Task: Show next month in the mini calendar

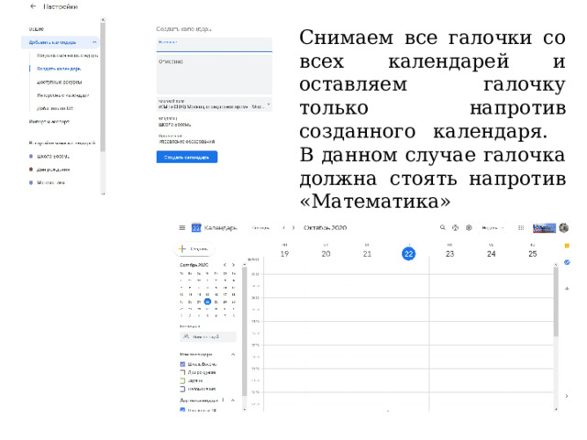Action: tap(233, 265)
